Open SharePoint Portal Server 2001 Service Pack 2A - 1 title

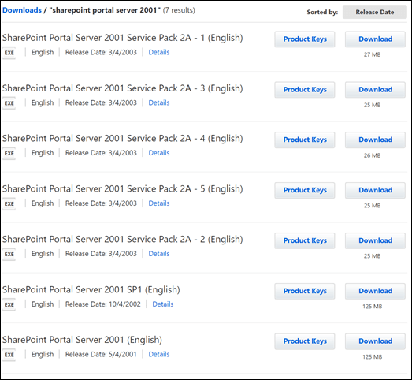122,38
